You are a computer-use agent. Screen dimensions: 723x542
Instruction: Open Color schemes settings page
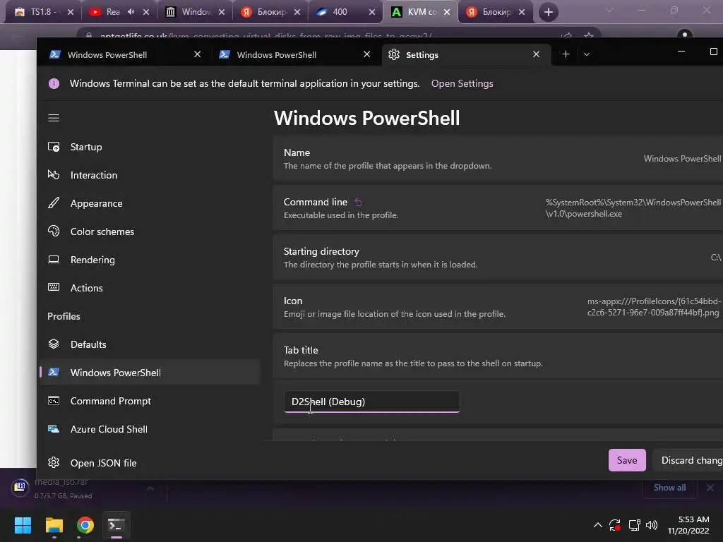pos(150,231)
